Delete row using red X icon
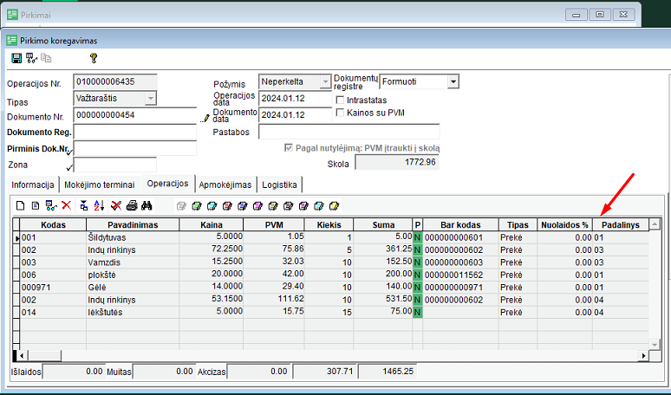671x395 pixels. click(66, 206)
